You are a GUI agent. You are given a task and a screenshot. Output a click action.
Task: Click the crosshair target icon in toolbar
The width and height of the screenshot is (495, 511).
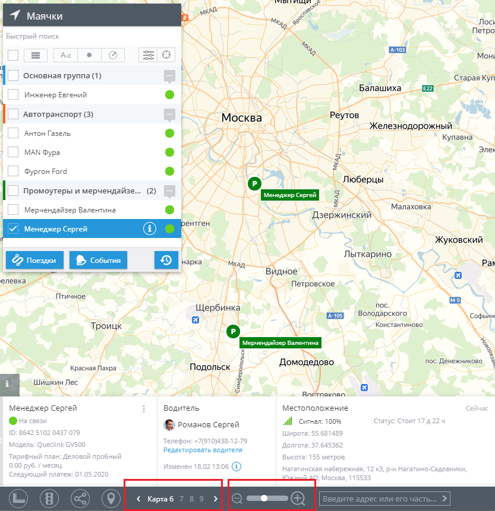(x=166, y=55)
